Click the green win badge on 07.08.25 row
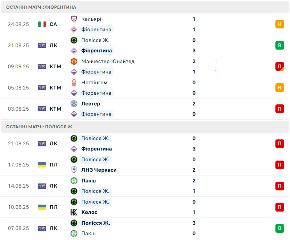290x240 pixels. (x=280, y=228)
